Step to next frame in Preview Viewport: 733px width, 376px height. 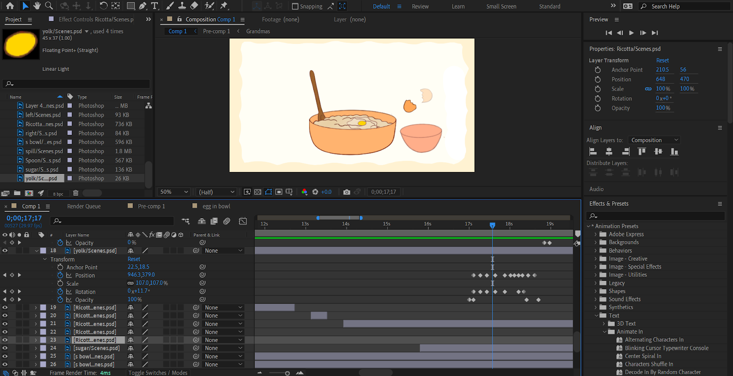tap(643, 33)
